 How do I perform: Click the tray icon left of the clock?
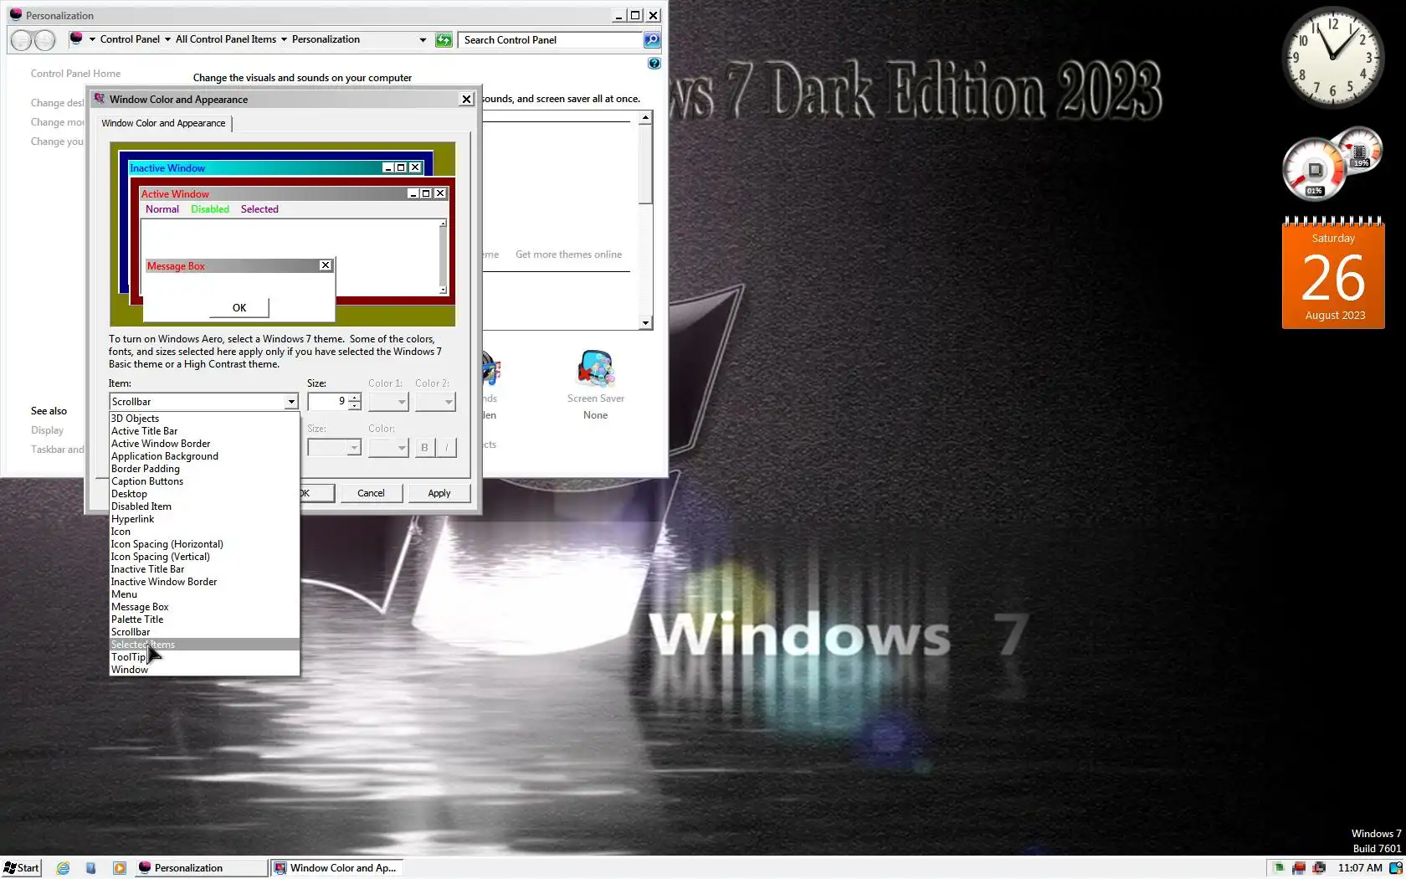click(1319, 868)
